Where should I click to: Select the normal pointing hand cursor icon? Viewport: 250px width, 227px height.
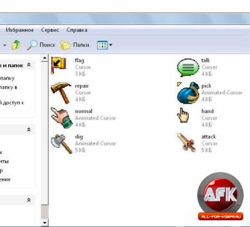[62, 118]
